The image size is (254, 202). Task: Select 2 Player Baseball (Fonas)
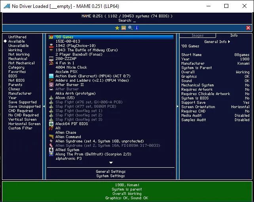(x=79, y=54)
